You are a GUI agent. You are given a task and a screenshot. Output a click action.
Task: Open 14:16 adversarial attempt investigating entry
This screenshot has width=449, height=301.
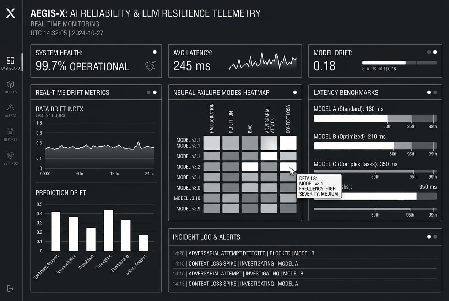pyautogui.click(x=305, y=274)
